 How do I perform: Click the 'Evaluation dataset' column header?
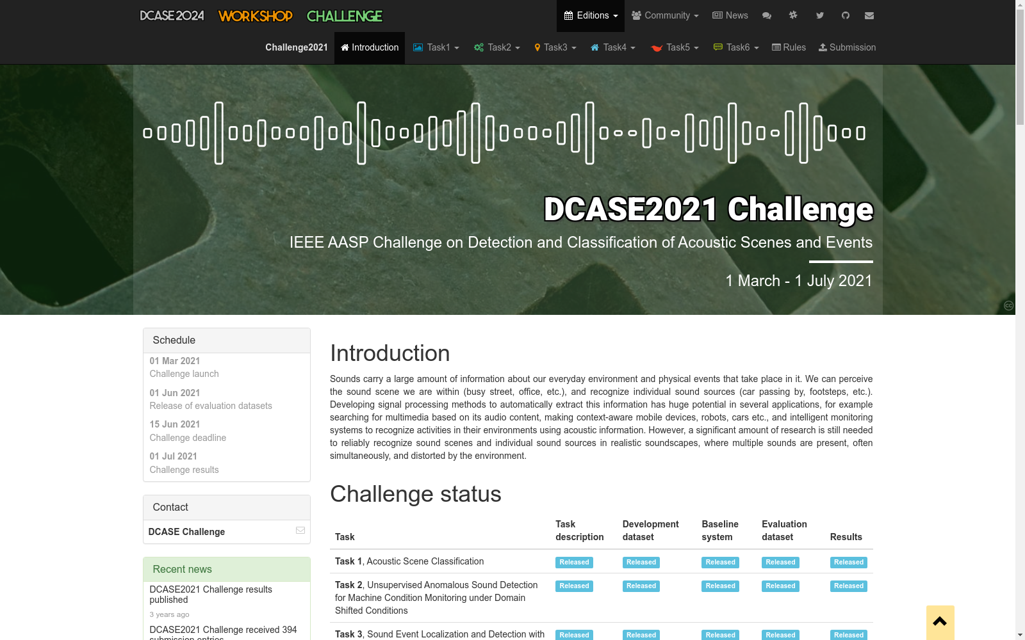(784, 531)
